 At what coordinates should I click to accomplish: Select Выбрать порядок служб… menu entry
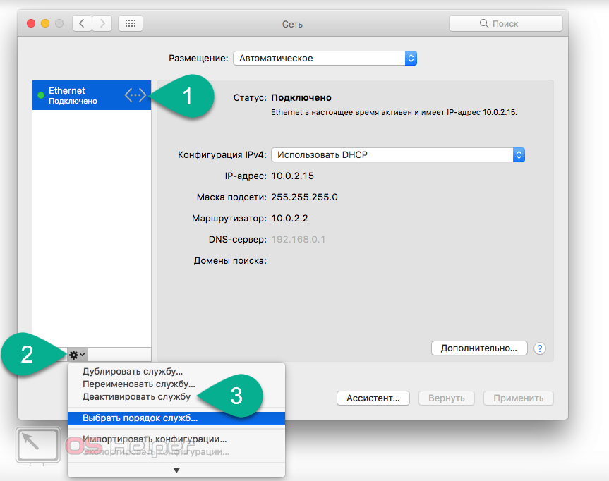coord(140,418)
